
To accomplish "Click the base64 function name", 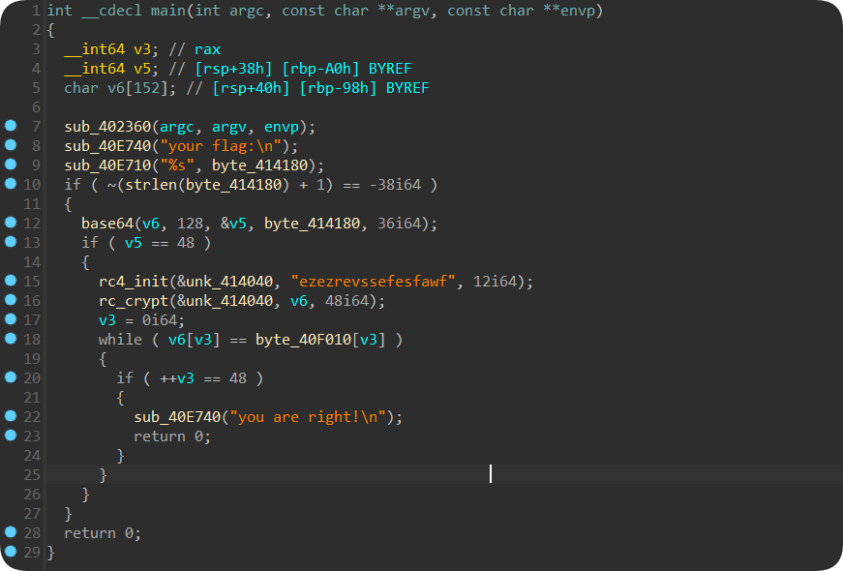I will coord(107,224).
